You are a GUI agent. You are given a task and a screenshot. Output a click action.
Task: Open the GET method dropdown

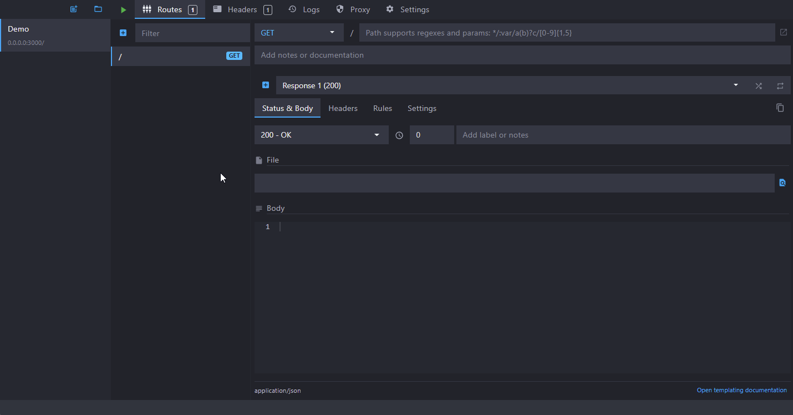click(x=298, y=33)
